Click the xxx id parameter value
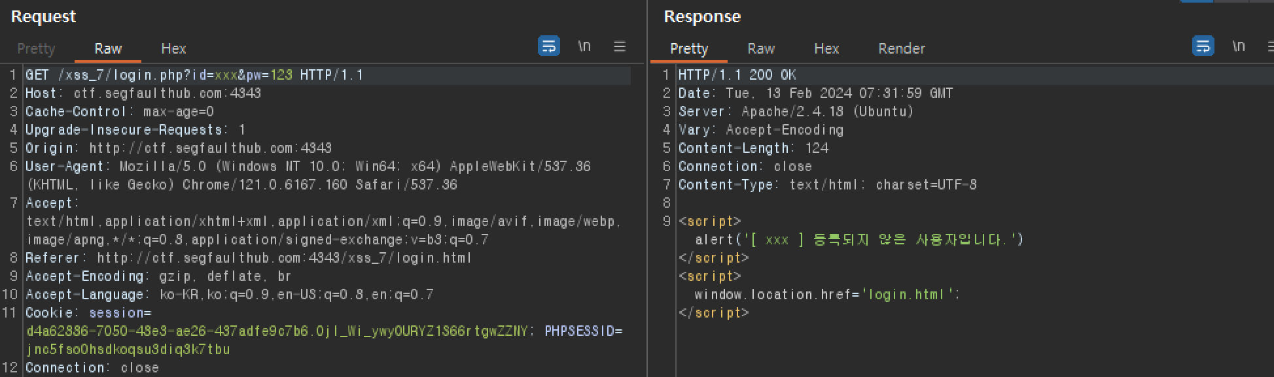 226,75
